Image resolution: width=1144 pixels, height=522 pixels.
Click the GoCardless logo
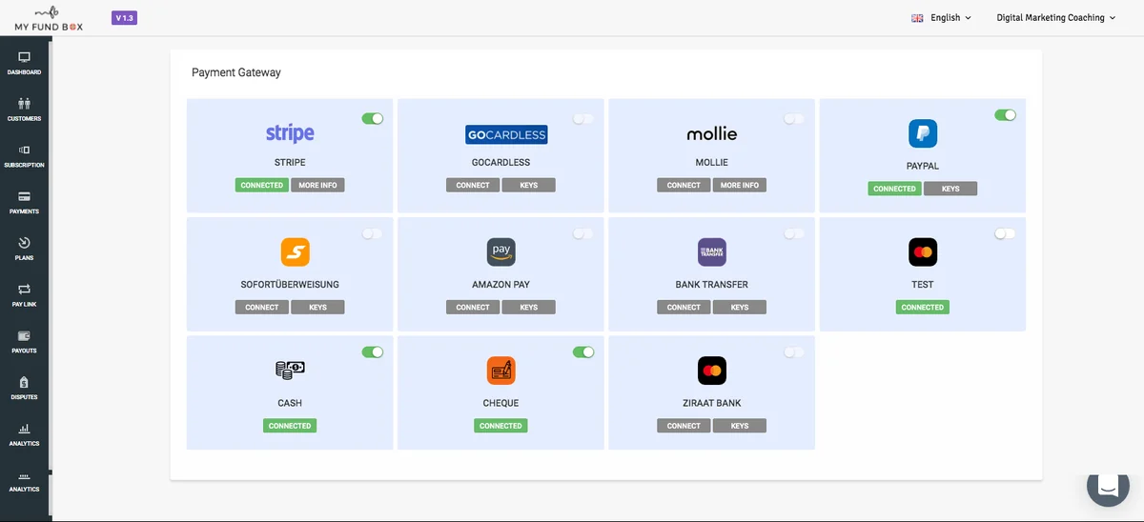[506, 134]
